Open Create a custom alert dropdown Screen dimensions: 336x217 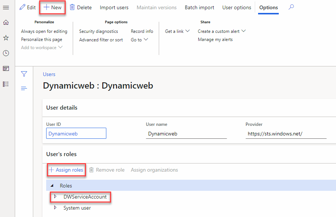[222, 31]
